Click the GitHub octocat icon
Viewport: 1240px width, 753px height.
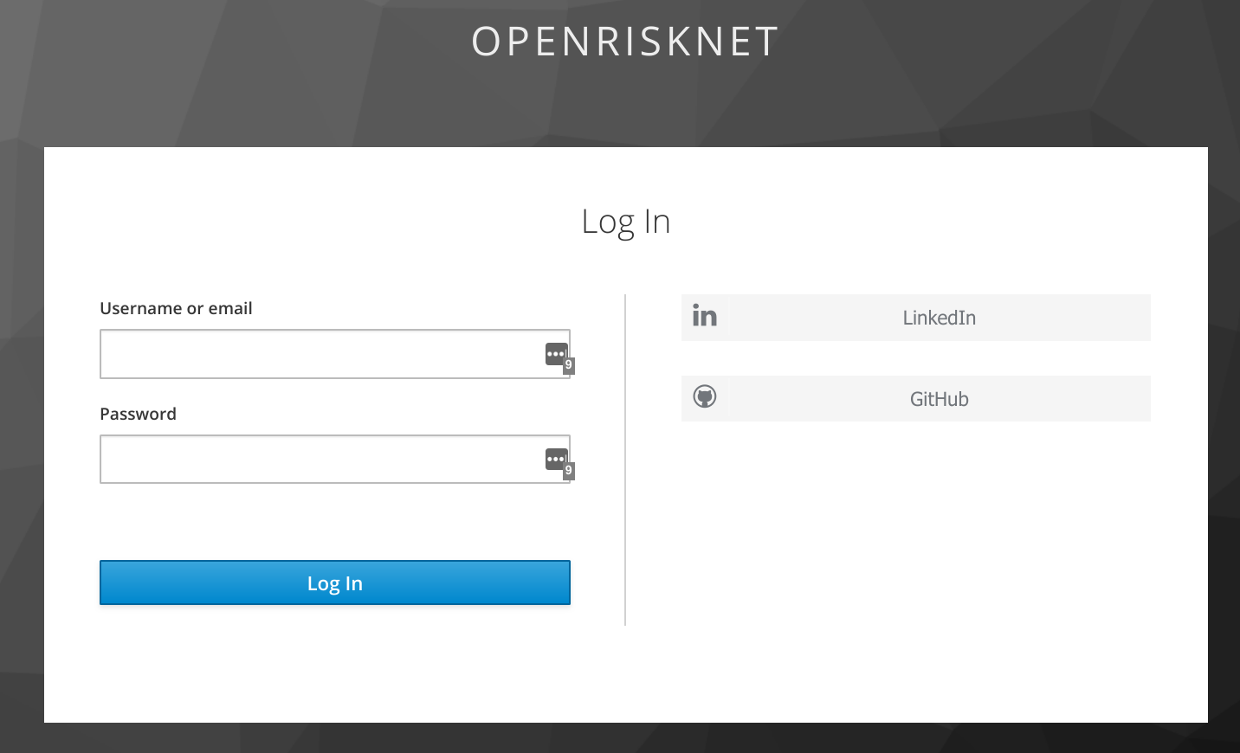pyautogui.click(x=705, y=396)
